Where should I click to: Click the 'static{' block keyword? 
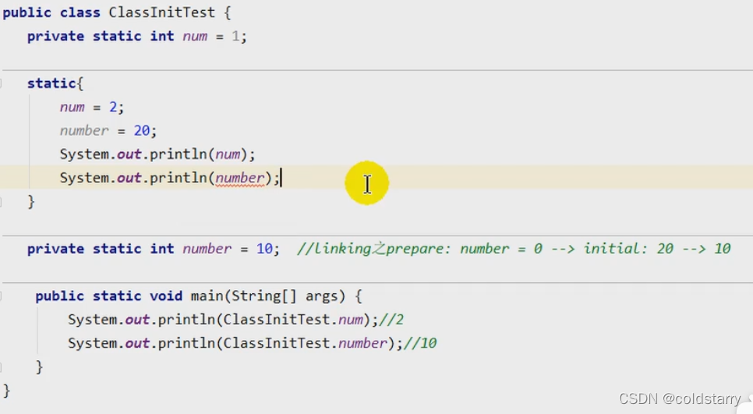(x=55, y=83)
